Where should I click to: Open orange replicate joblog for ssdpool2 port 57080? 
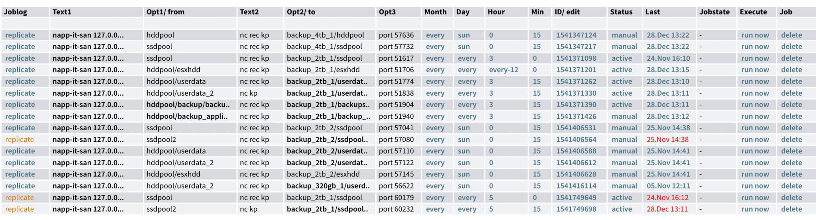[20, 139]
